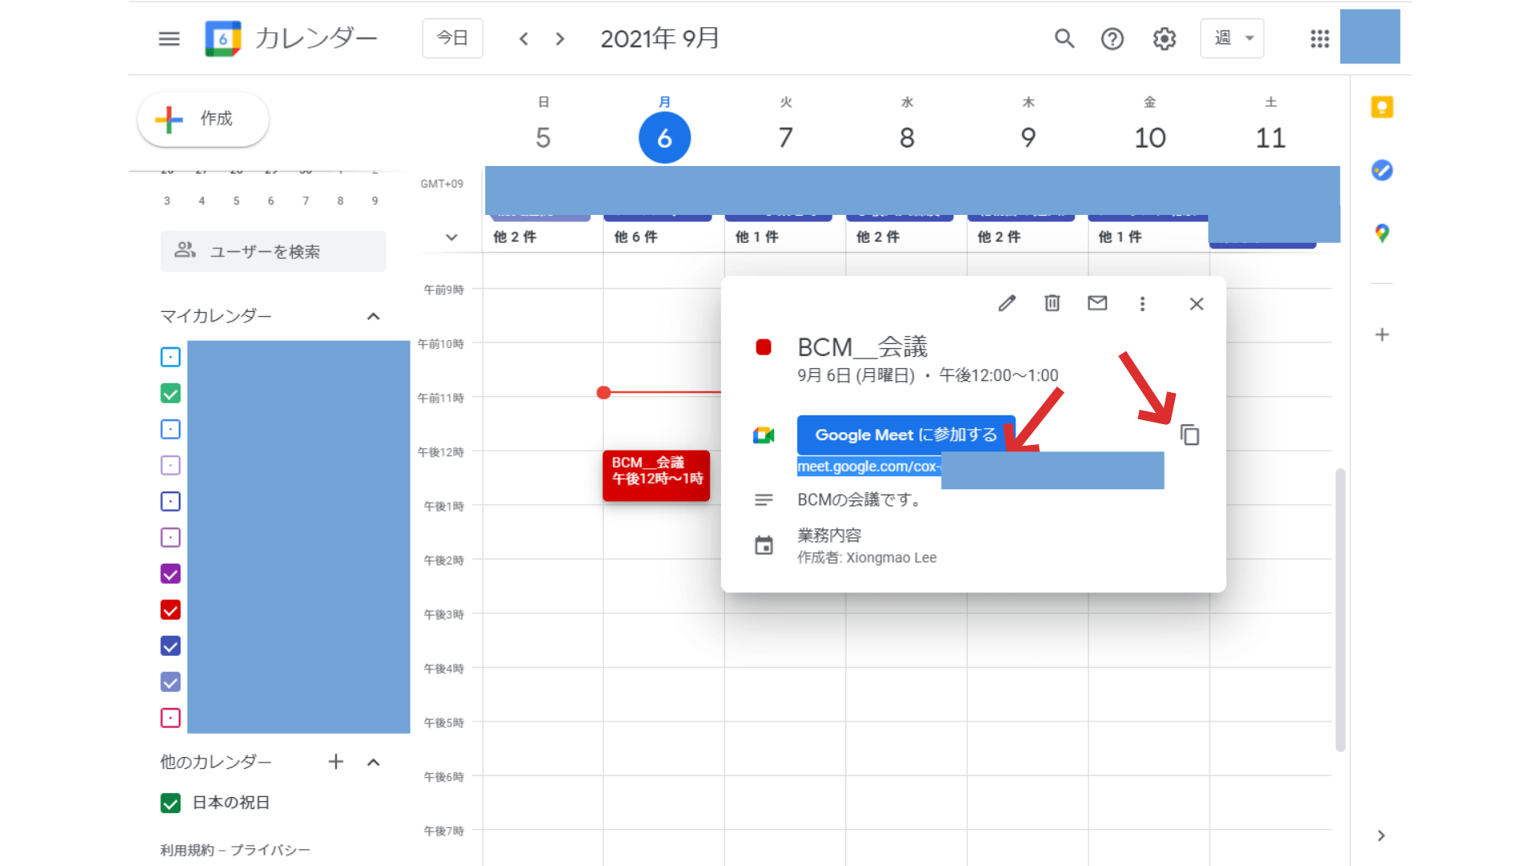Viewport: 1540px width, 866px height.
Task: Collapse the マイカレンダー section
Action: [x=372, y=316]
